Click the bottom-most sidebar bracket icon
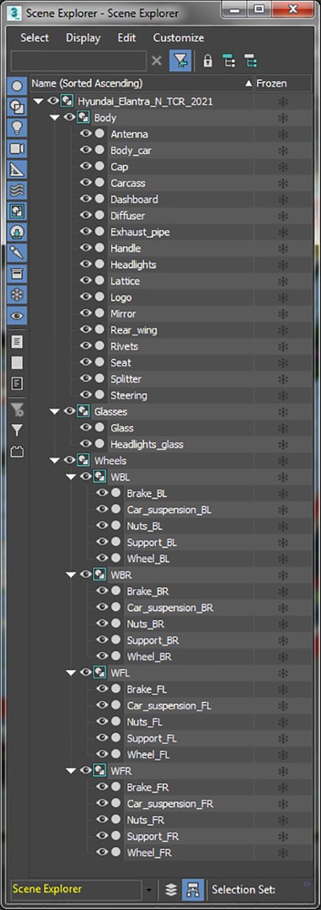The height and width of the screenshot is (910, 321). 17,452
